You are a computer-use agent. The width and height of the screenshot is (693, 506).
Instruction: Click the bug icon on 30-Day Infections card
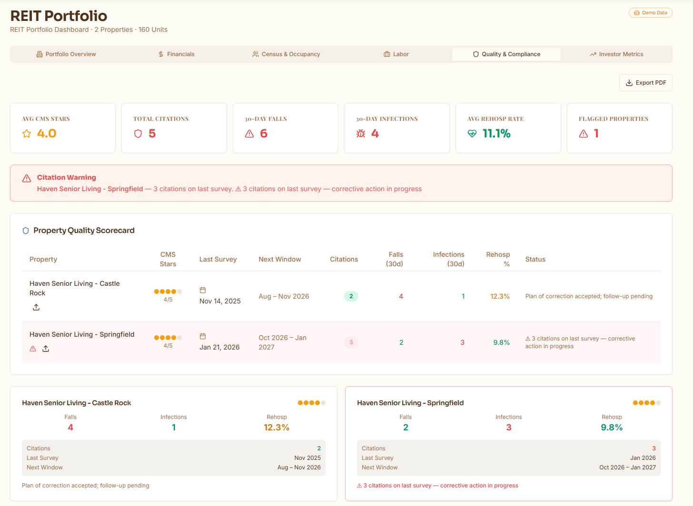tap(360, 134)
